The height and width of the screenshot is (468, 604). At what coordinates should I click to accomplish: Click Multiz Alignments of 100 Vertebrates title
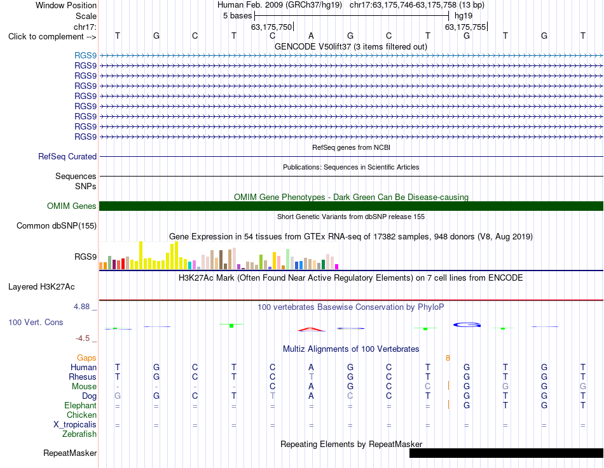[351, 349]
